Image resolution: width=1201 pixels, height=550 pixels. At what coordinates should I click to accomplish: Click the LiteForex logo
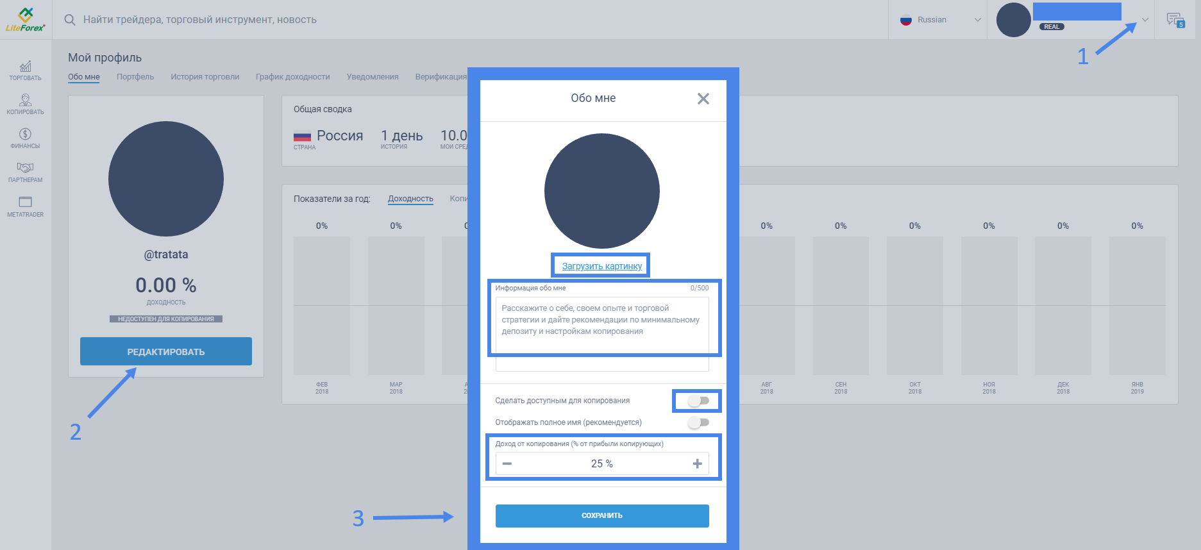pyautogui.click(x=25, y=19)
